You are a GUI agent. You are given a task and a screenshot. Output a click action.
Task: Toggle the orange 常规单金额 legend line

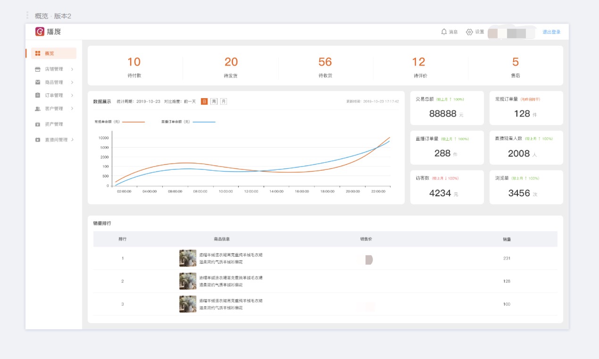[133, 122]
